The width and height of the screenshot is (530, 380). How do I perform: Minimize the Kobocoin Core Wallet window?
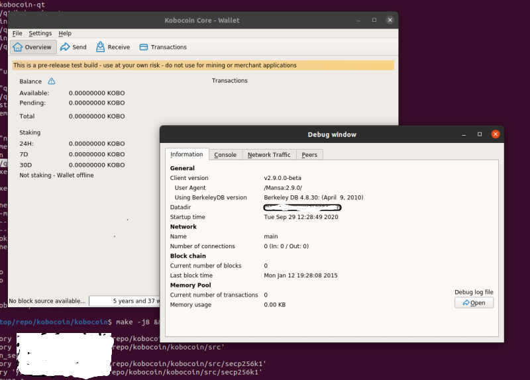(x=358, y=21)
